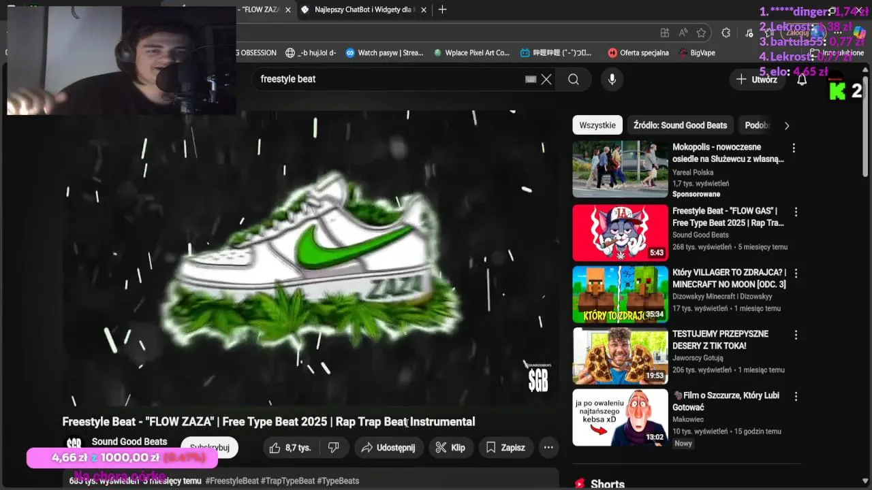Open more actions ellipsis below the video

pyautogui.click(x=548, y=447)
